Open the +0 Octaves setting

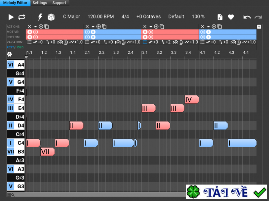tap(149, 16)
